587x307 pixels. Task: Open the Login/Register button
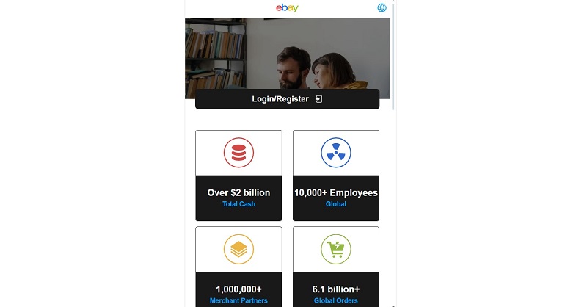pyautogui.click(x=287, y=99)
